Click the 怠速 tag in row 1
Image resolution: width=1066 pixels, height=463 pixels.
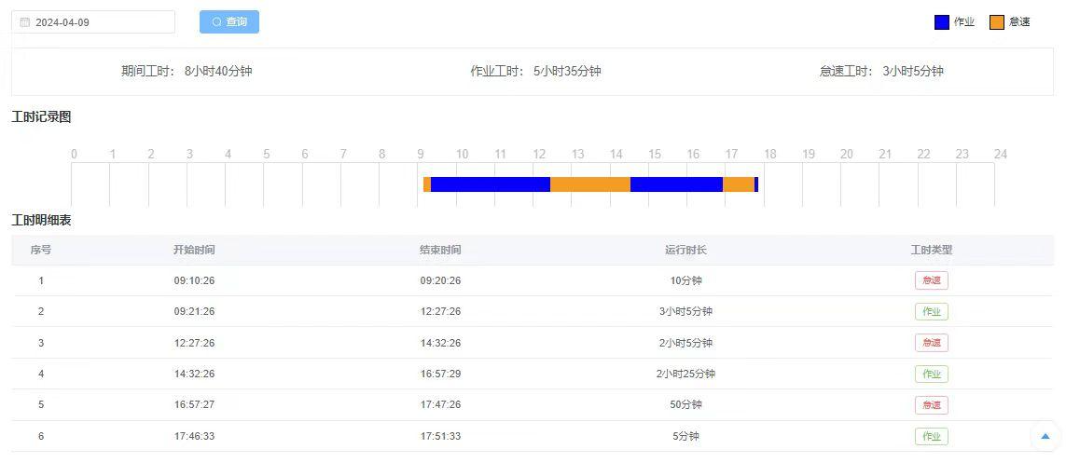931,280
